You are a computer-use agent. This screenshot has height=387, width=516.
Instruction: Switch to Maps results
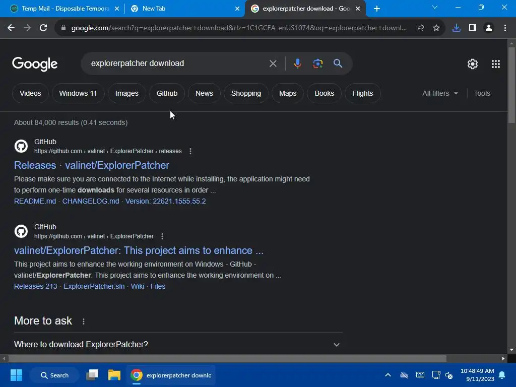tap(288, 93)
